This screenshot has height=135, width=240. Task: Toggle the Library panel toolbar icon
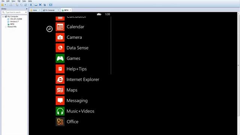pyautogui.click(x=31, y=5)
